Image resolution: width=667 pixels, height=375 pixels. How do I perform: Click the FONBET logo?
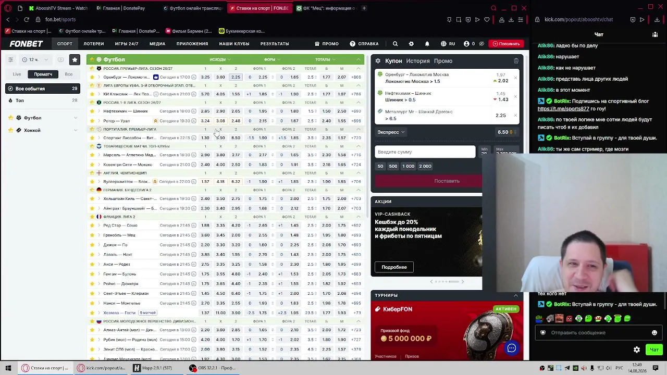26,44
